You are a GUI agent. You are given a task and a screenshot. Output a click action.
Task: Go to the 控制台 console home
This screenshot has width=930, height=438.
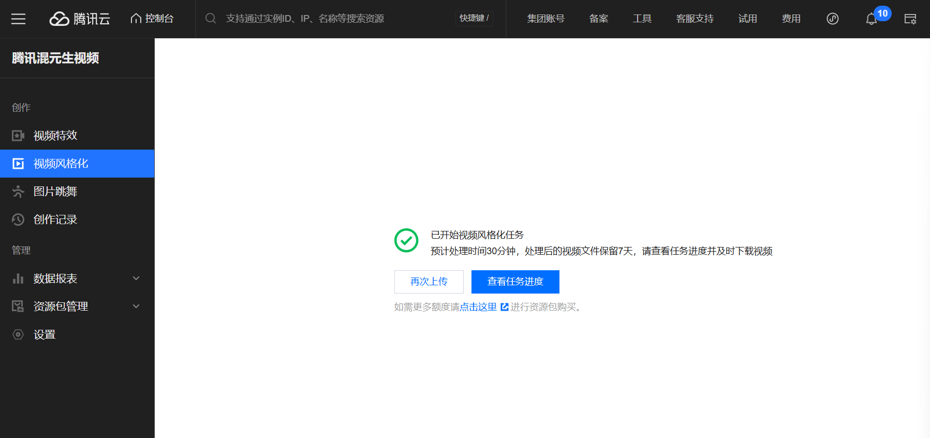point(152,19)
